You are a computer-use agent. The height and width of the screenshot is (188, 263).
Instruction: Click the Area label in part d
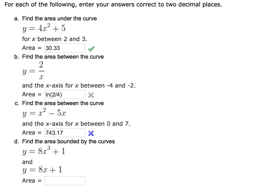tap(28, 181)
